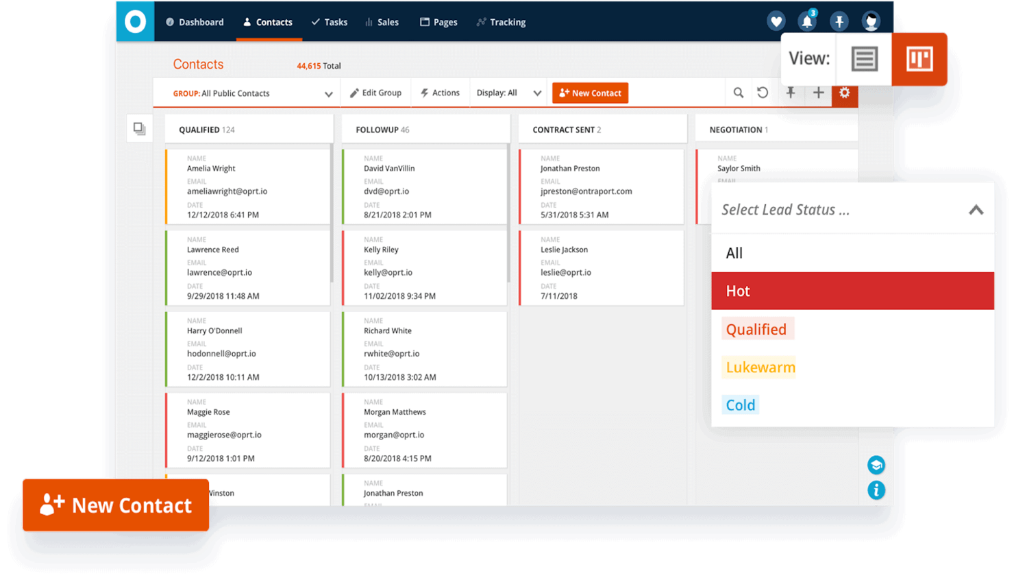This screenshot has height=580, width=1014.
Task: Click the heart favorites icon in the top bar
Action: click(x=776, y=21)
